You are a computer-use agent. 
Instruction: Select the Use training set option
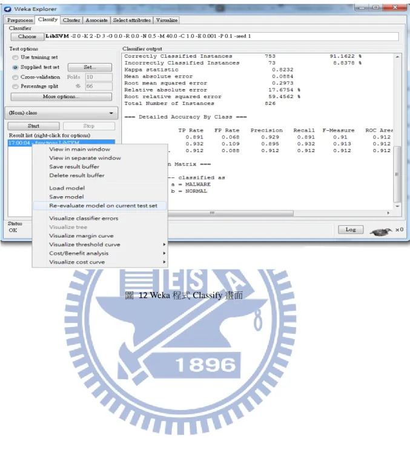[15, 58]
